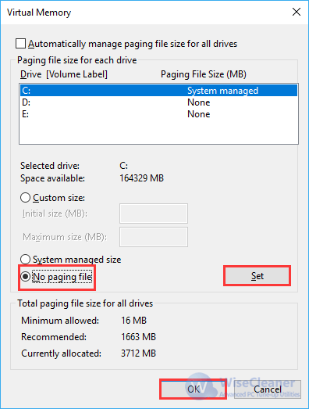Click the Paging File Size (MB) column header
The height and width of the screenshot is (409, 309).
[204, 74]
